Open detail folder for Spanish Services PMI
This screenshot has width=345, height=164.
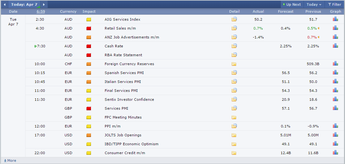234,73
